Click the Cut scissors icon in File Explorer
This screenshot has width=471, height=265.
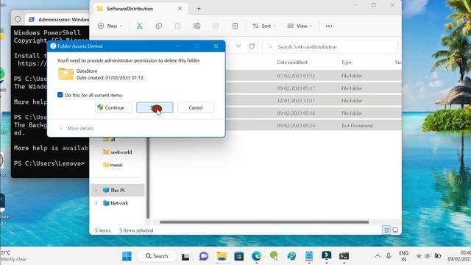(x=139, y=26)
